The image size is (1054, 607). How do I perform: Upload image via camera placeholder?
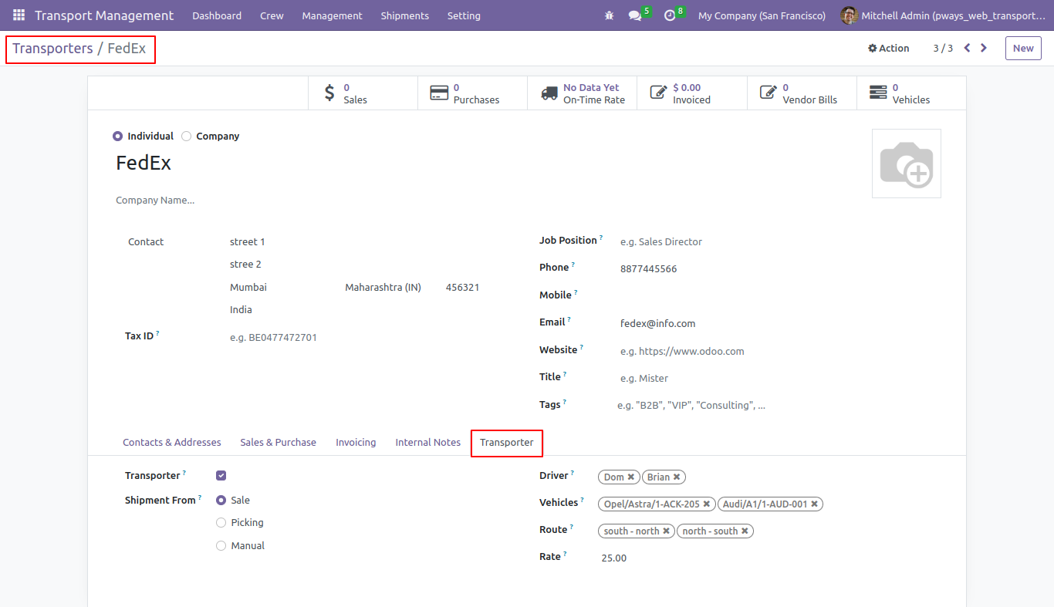click(x=907, y=164)
